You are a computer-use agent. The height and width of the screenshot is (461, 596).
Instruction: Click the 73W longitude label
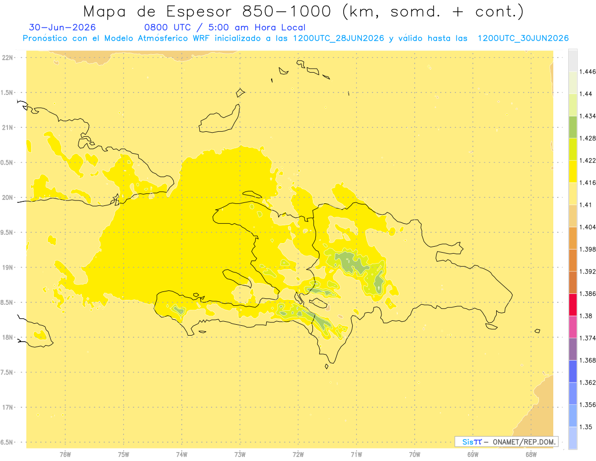pyautogui.click(x=240, y=455)
